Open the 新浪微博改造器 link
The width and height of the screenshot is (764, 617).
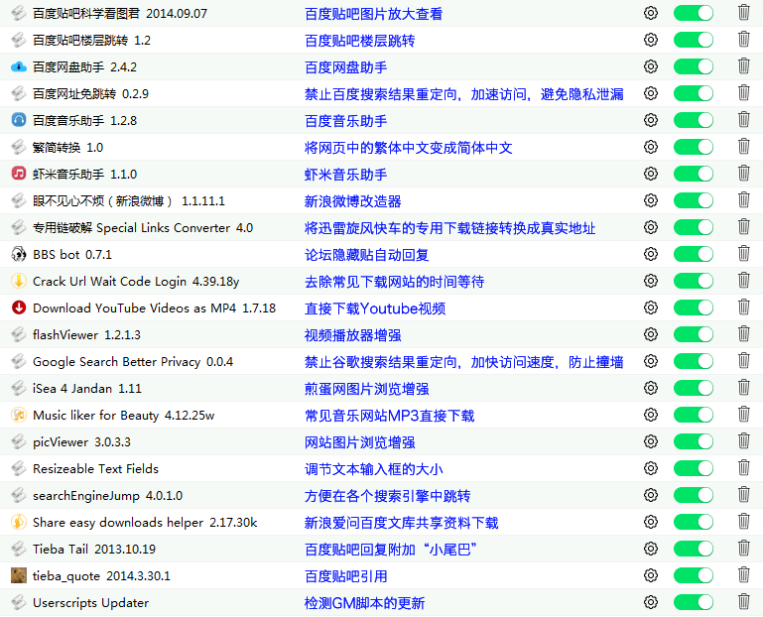pyautogui.click(x=353, y=201)
